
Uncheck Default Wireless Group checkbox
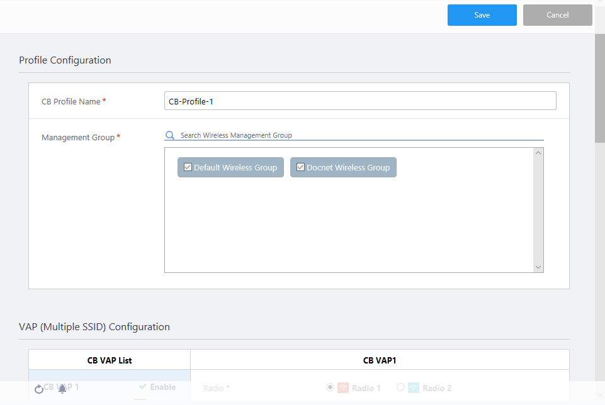point(188,167)
